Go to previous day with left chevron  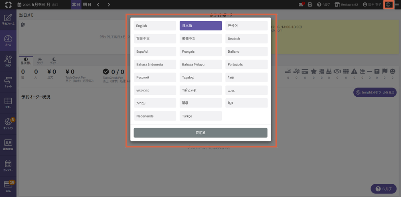click(x=98, y=4)
